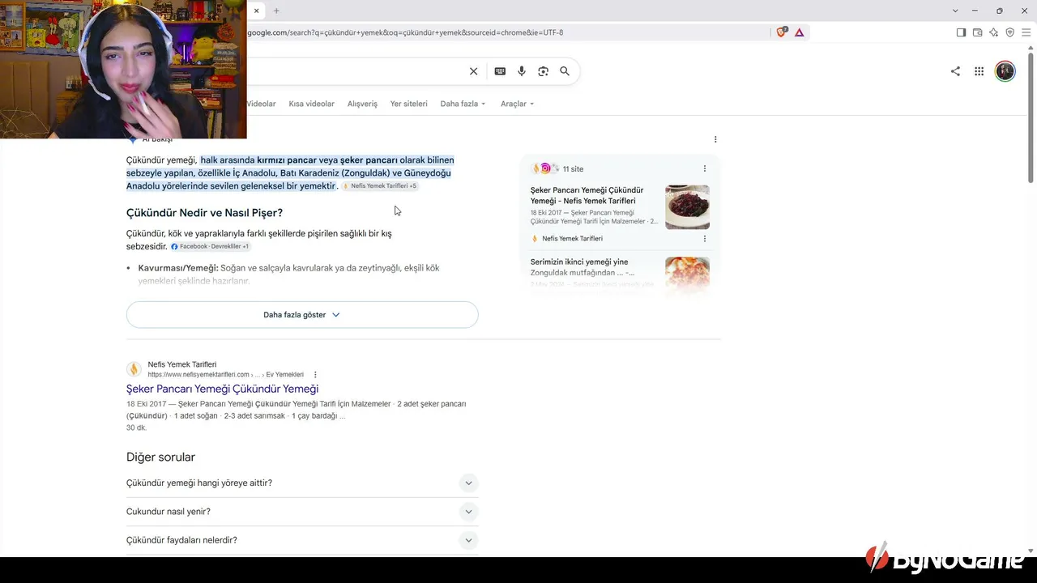Open sidebar card 'Şeker Pancarı Yemeği Çükündür Yemeği - Nefis Yemek Tarifleri'
Image resolution: width=1037 pixels, height=583 pixels.
coord(594,195)
